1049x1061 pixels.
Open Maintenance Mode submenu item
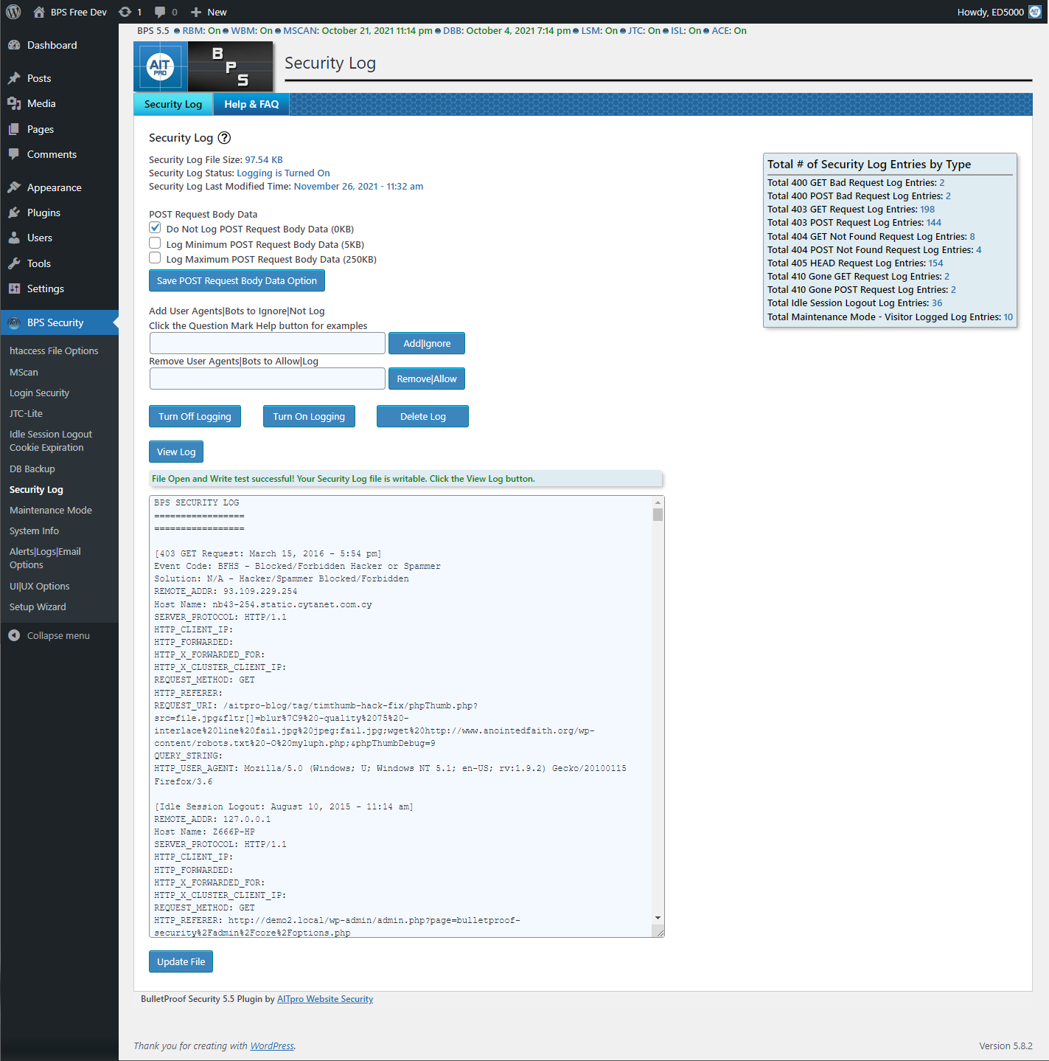[51, 511]
